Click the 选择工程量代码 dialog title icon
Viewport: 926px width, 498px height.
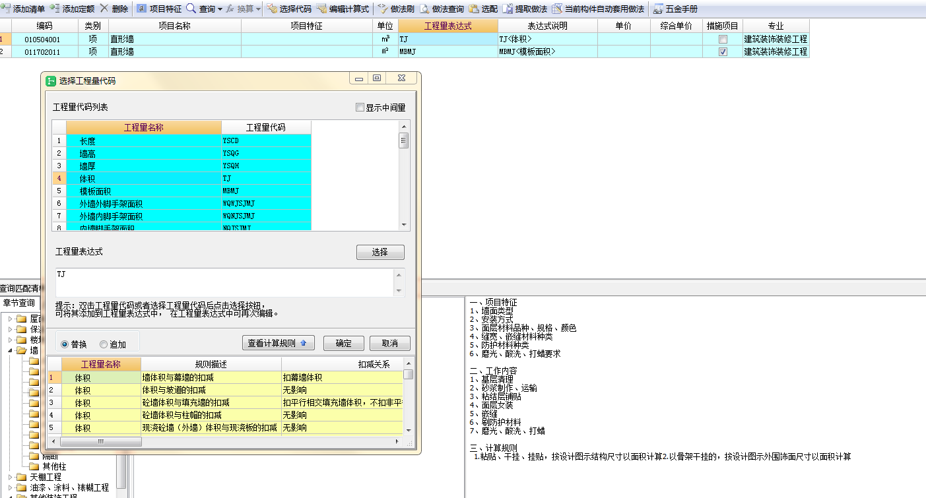(x=51, y=80)
